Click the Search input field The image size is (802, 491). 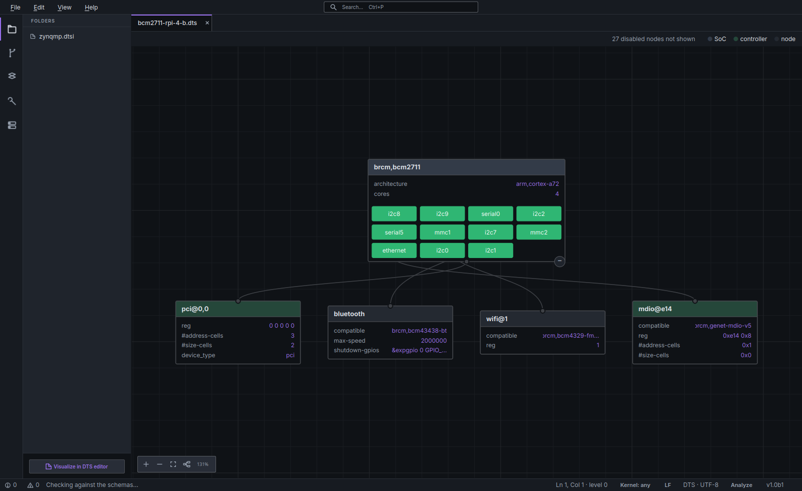point(401,7)
